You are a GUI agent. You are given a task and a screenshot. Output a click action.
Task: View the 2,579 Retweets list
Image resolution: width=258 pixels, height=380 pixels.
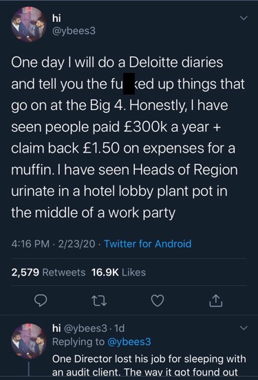48,272
